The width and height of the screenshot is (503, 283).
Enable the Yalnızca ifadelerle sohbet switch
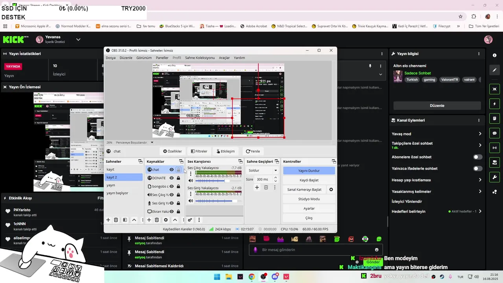click(x=477, y=169)
